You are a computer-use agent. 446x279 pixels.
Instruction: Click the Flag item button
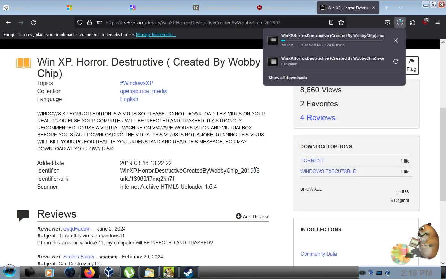411,65
